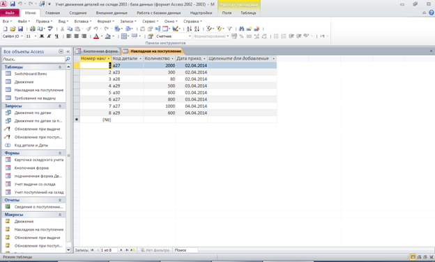Click the Sort ascending icon

tap(189, 28)
